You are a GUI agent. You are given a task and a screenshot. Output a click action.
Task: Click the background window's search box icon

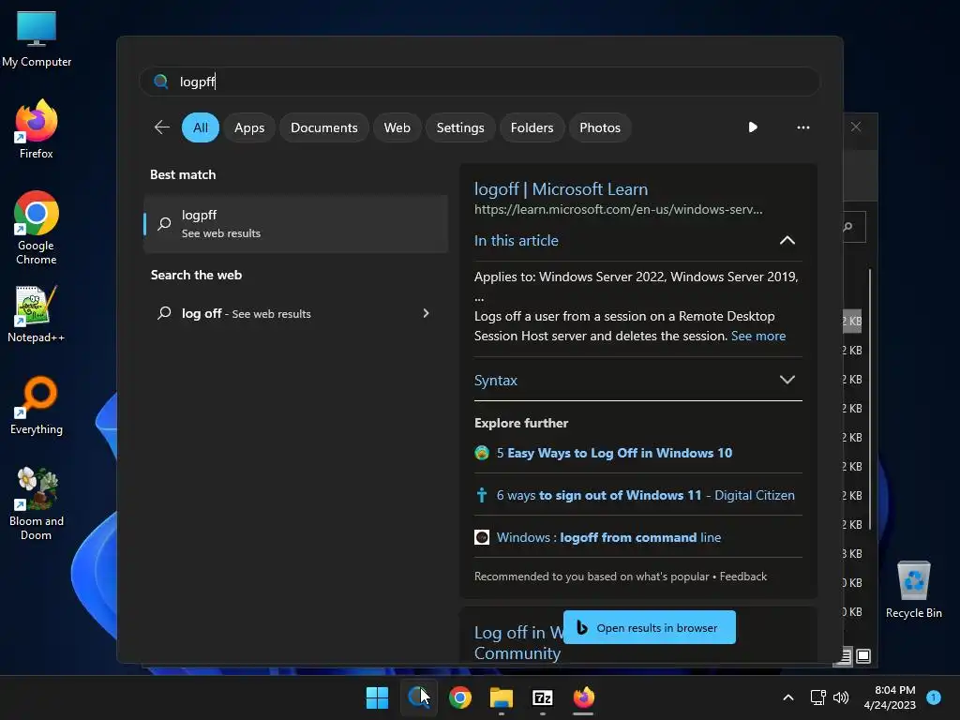pos(848,227)
